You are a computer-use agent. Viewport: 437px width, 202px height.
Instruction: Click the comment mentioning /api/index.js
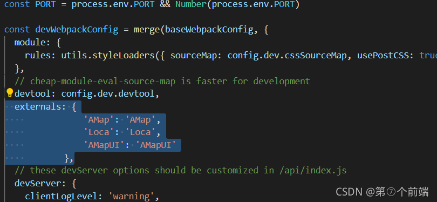click(x=180, y=170)
